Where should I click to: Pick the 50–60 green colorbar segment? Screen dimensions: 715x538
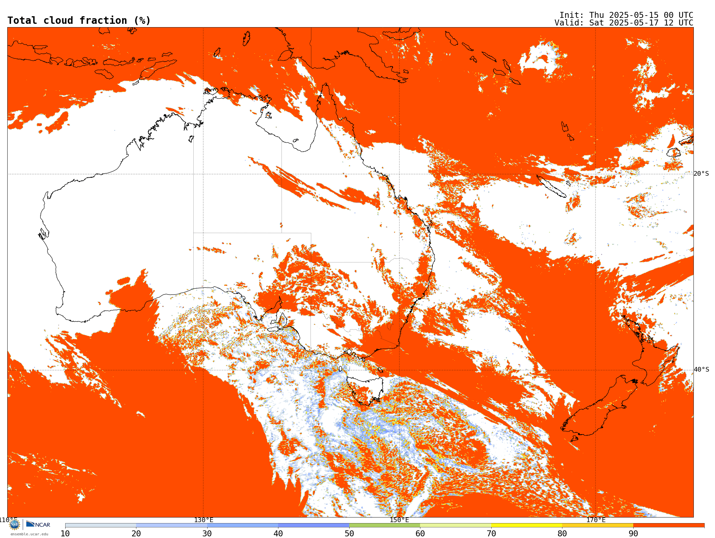coord(385,525)
